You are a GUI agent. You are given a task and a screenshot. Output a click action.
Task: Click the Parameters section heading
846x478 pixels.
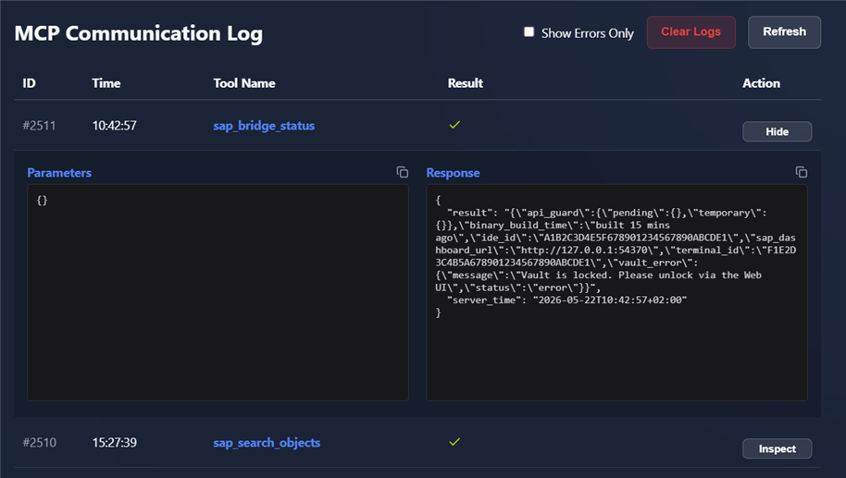pos(59,173)
